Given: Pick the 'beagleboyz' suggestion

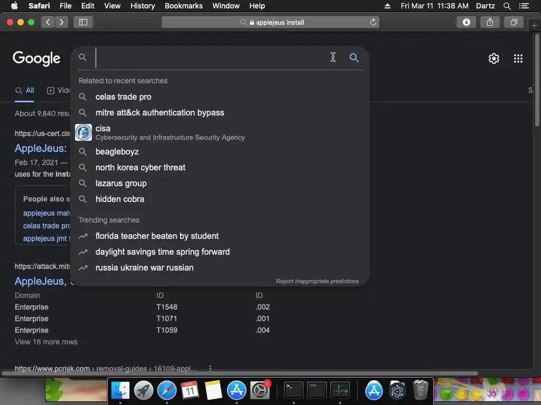Looking at the screenshot, I should pyautogui.click(x=220, y=151).
